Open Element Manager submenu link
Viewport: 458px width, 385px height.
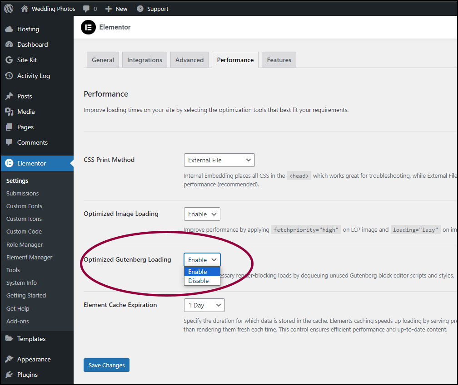pos(29,257)
